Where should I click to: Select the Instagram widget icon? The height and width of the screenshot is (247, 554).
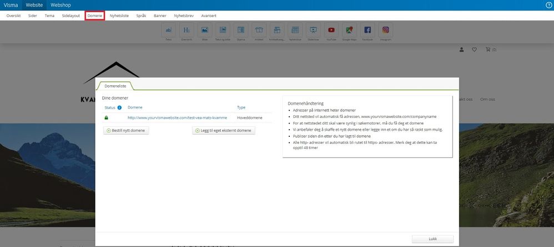pyautogui.click(x=385, y=30)
